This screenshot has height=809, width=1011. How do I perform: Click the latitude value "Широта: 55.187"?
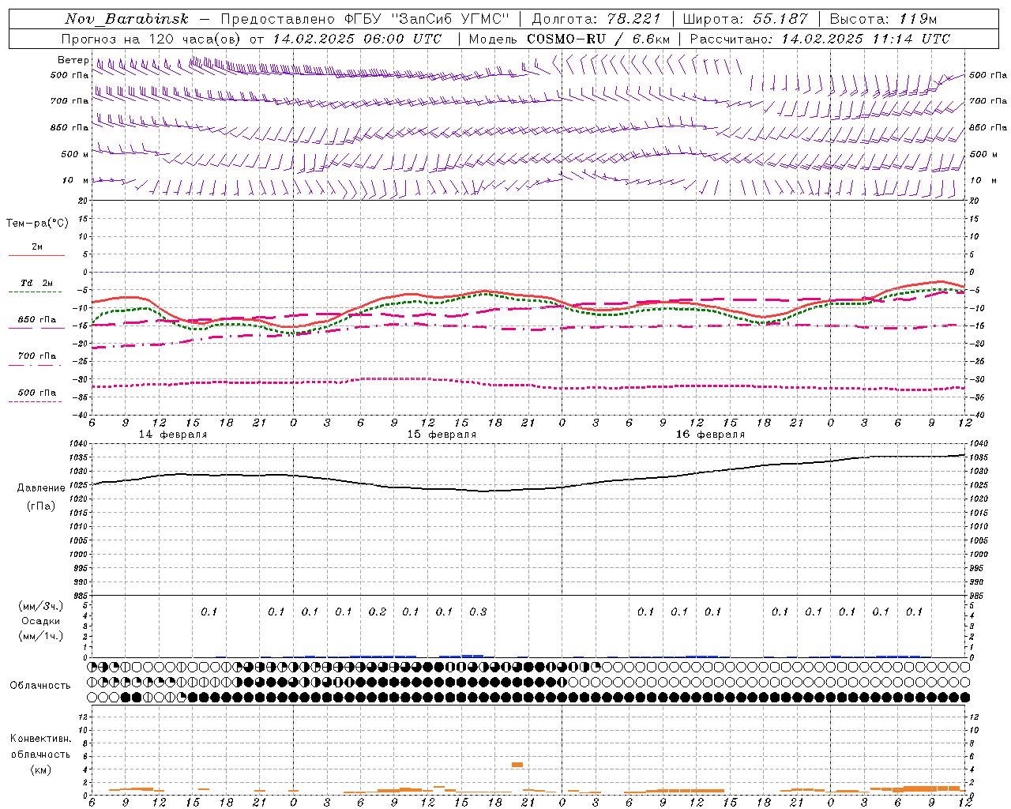point(746,19)
